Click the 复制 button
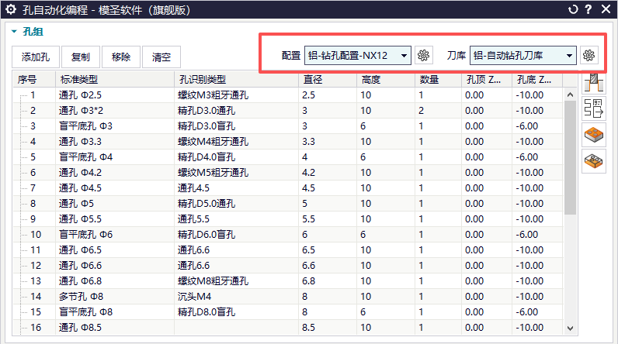Viewport: 618px width, 344px height. point(81,57)
